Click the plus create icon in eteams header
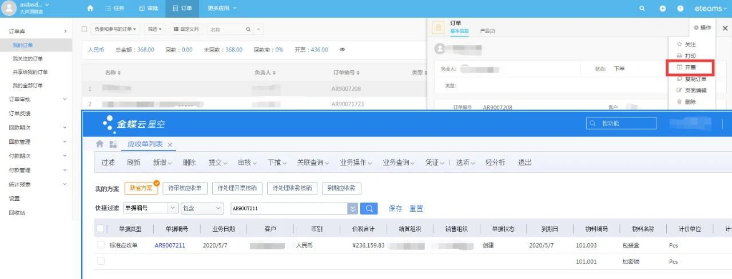This screenshot has width=732, height=279. (662, 9)
